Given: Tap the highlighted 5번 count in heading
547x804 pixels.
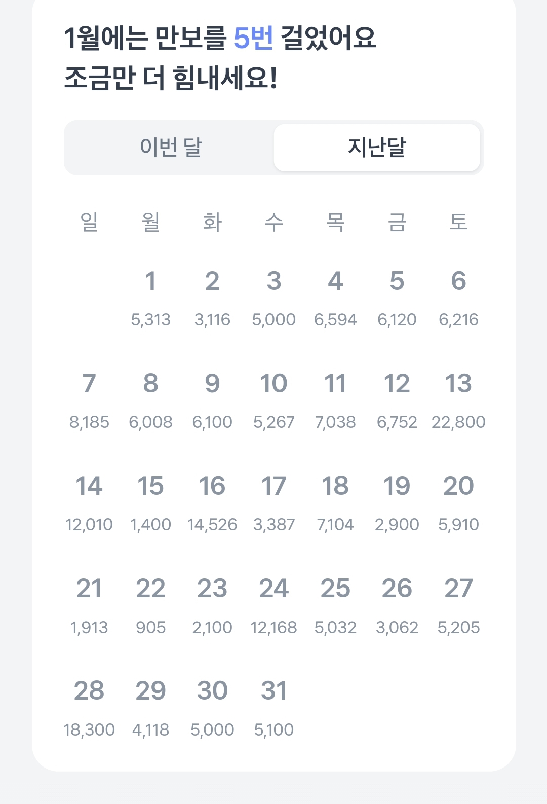Looking at the screenshot, I should [x=253, y=38].
